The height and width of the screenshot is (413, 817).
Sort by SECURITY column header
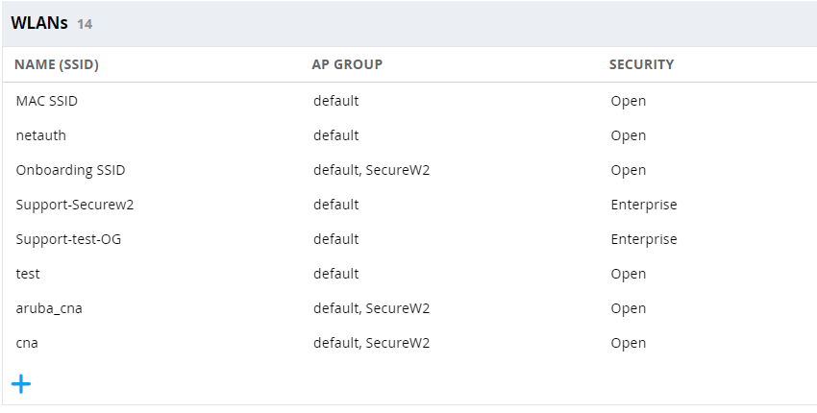tap(641, 64)
